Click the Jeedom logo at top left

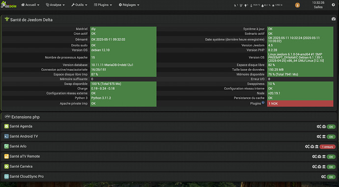coord(8,5)
